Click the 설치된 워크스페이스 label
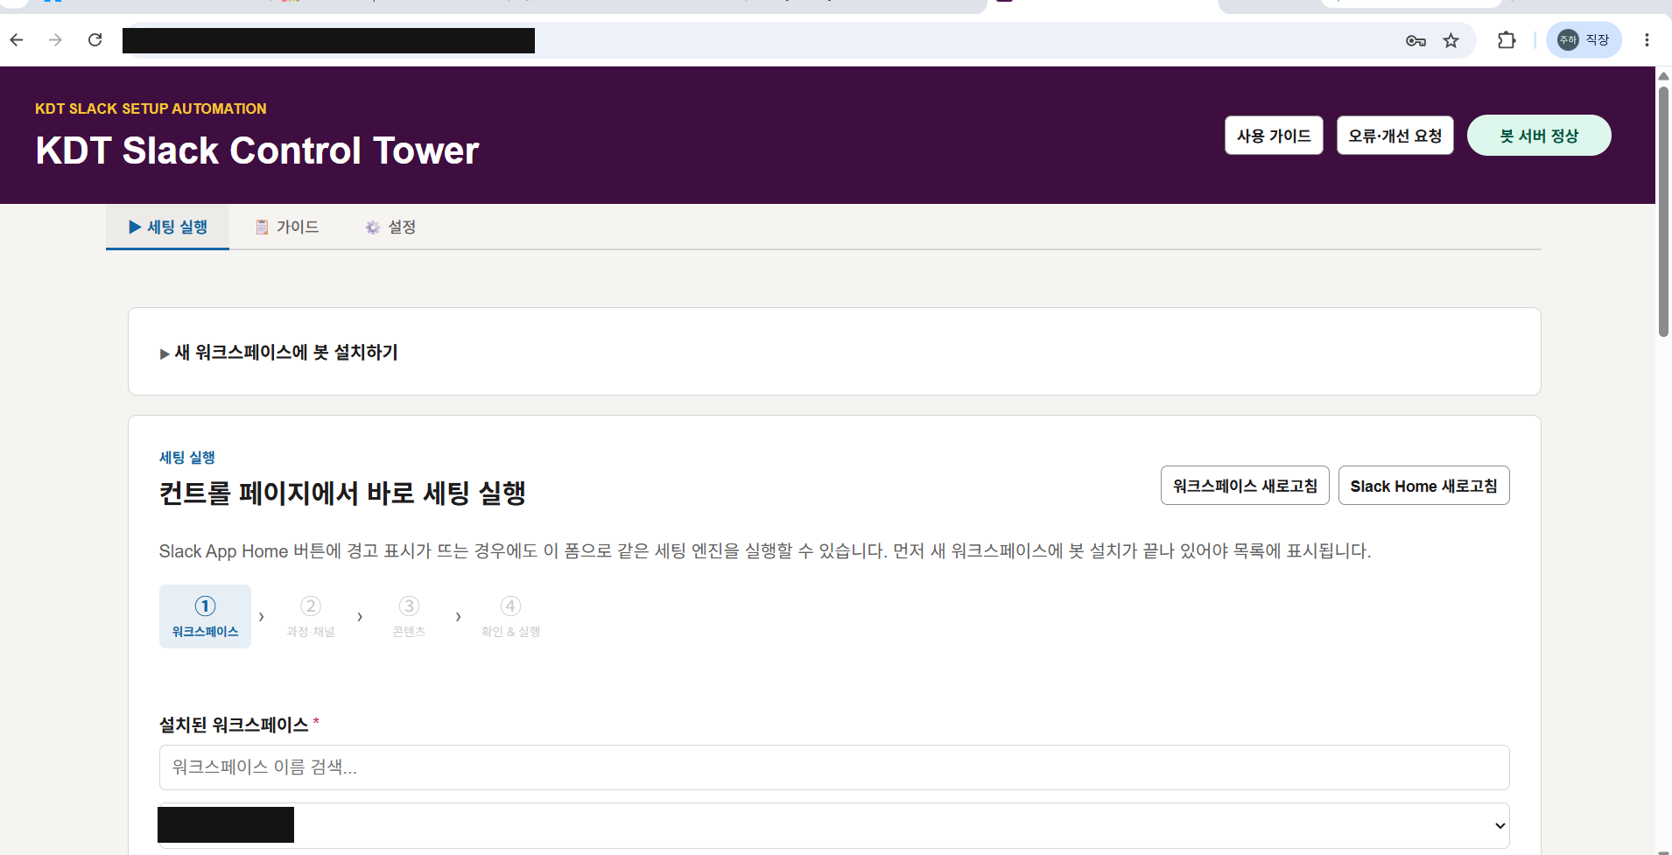The height and width of the screenshot is (855, 1672). pyautogui.click(x=234, y=725)
